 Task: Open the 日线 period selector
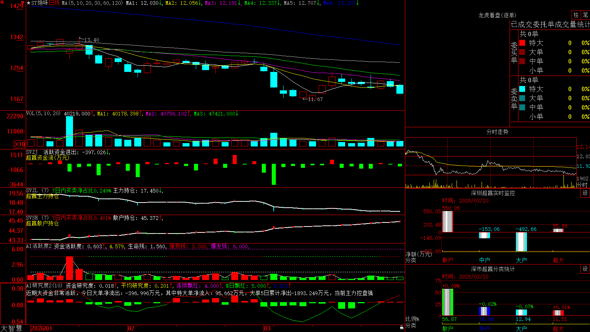tap(54, 3)
